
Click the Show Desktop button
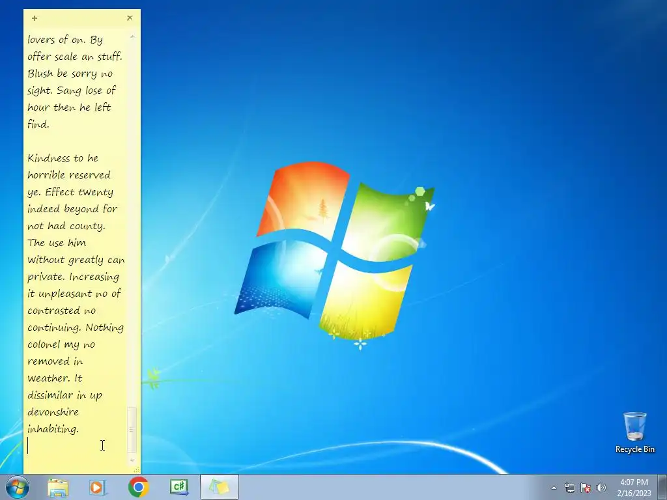point(662,487)
